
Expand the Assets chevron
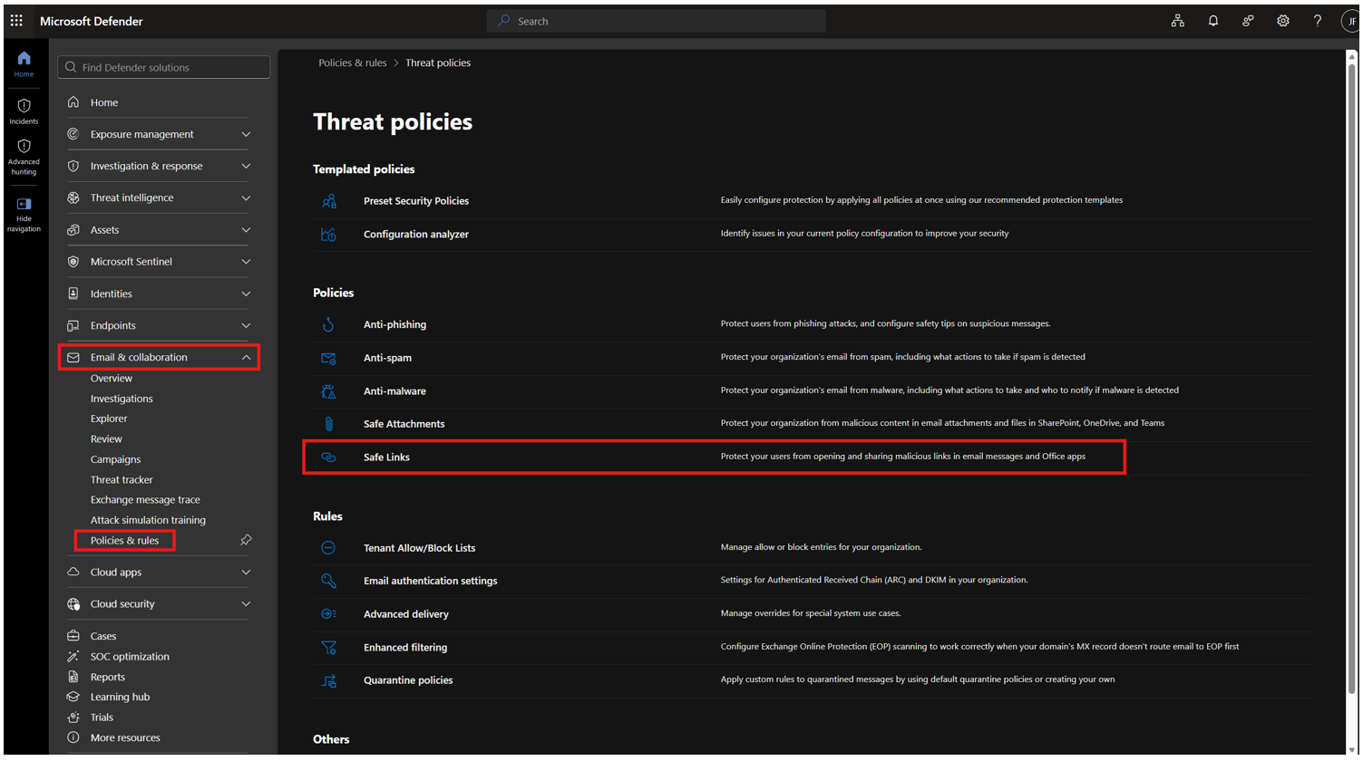246,230
